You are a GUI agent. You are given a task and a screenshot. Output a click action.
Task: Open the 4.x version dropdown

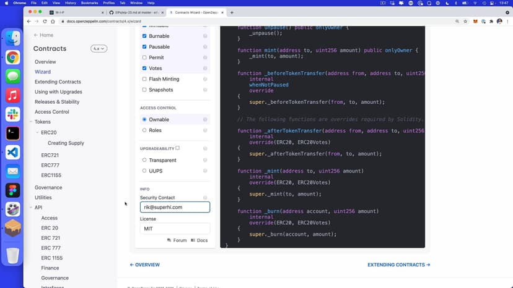[99, 49]
